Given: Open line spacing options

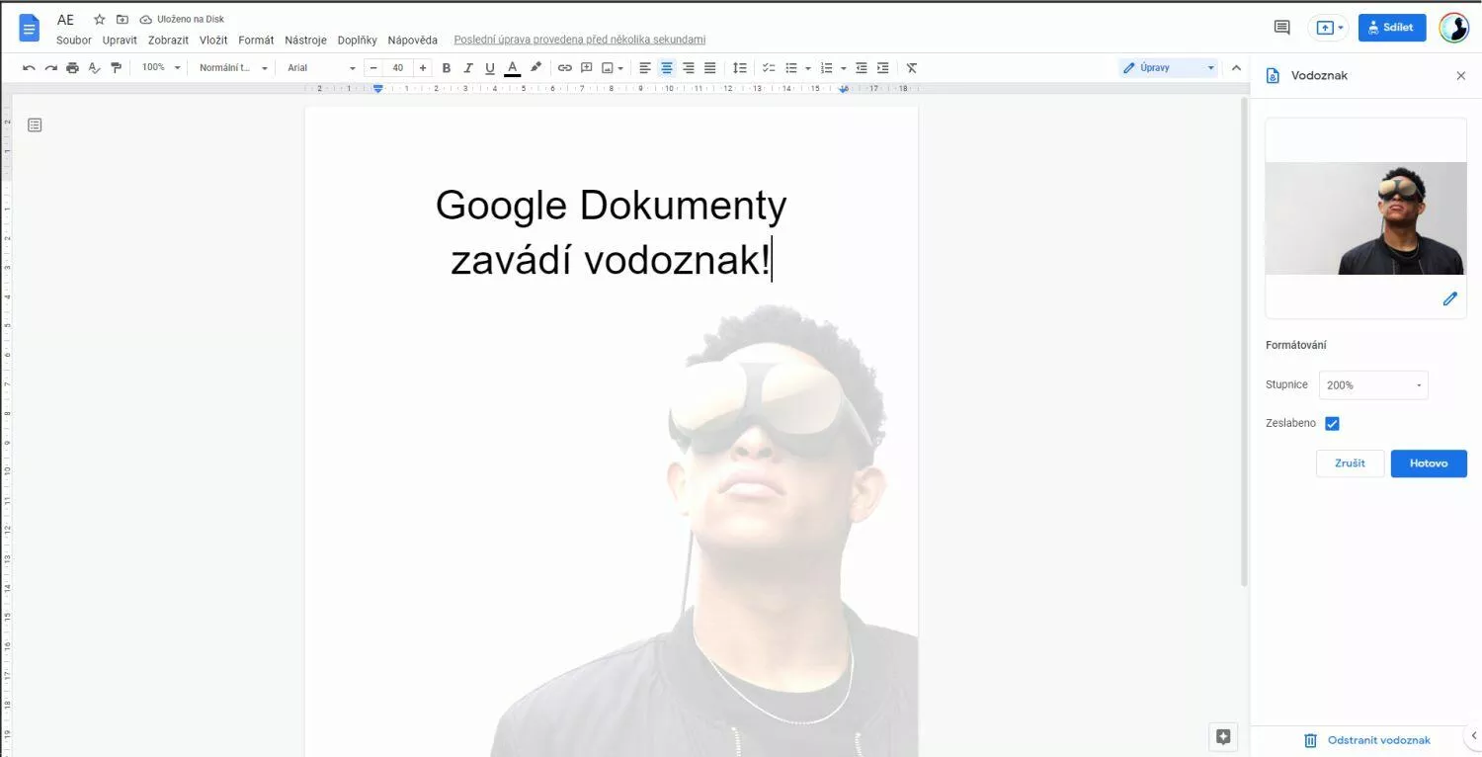Looking at the screenshot, I should point(739,68).
